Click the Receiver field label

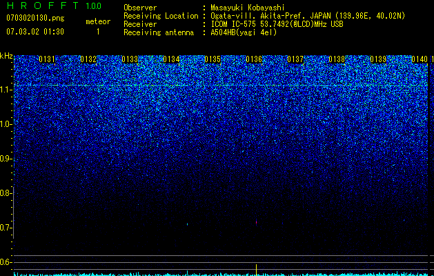pyautogui.click(x=140, y=24)
